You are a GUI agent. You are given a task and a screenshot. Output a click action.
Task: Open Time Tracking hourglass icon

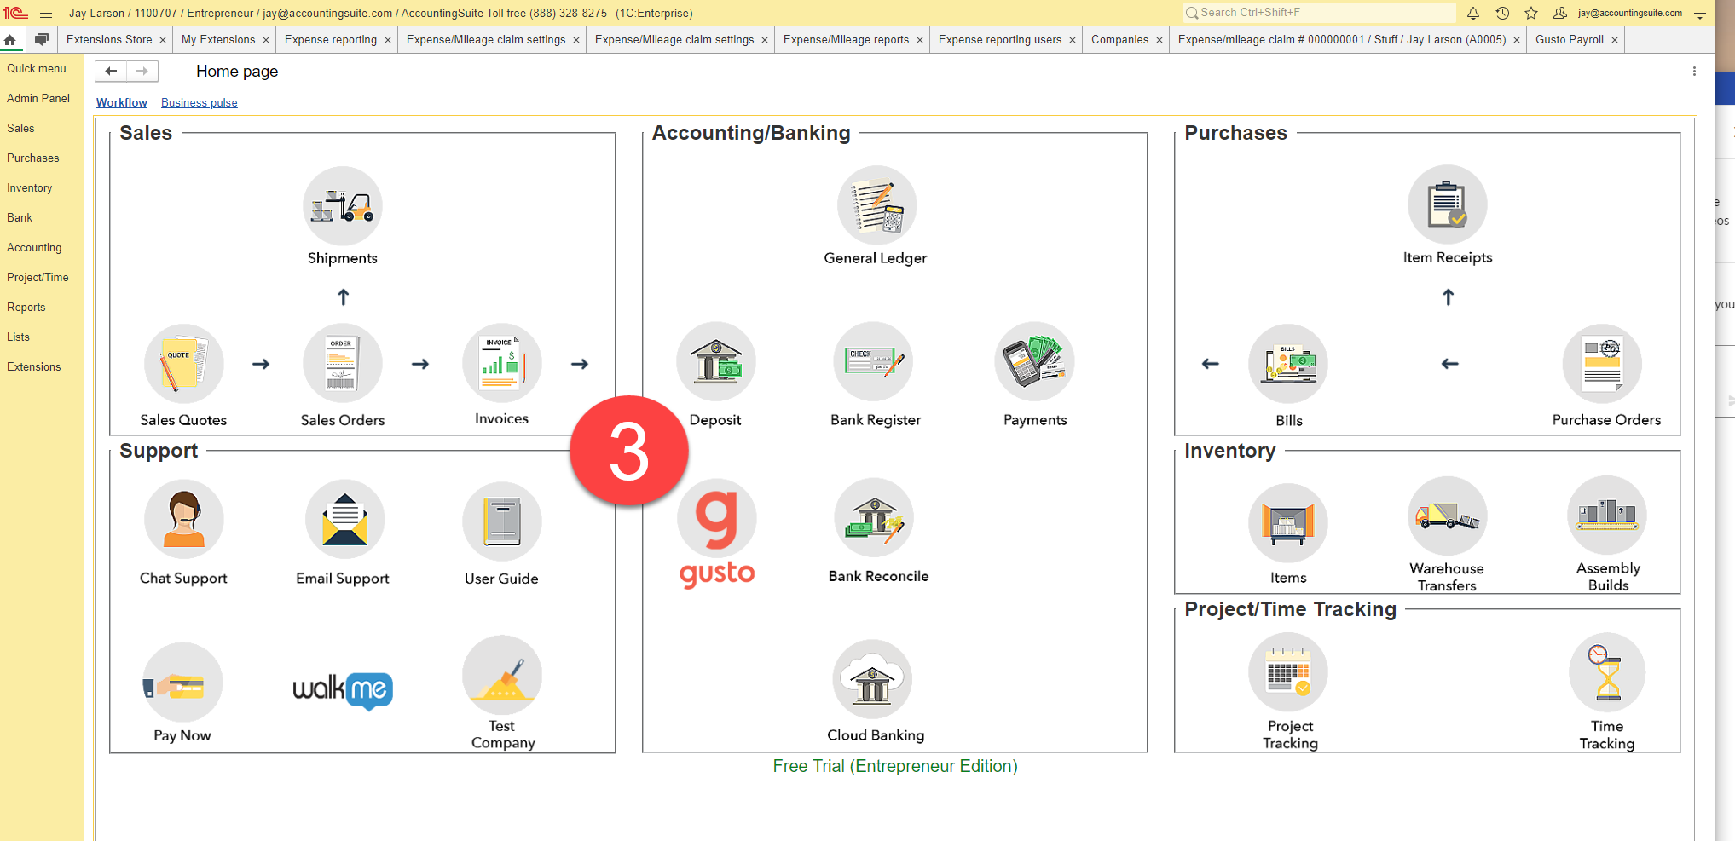(x=1607, y=671)
